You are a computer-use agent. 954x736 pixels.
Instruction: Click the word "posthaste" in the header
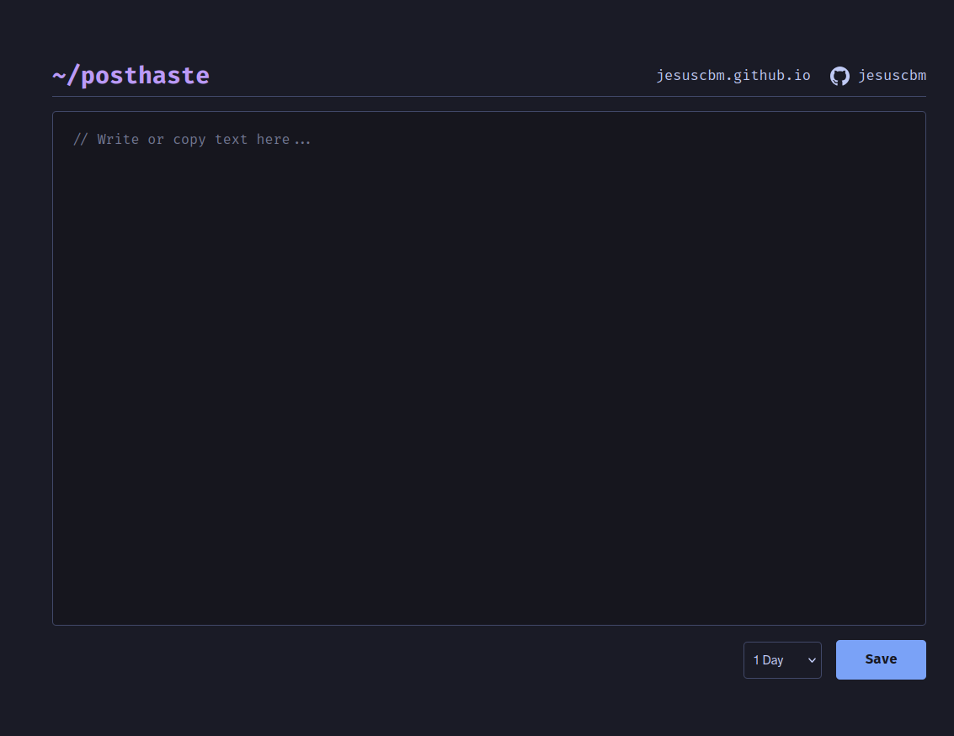145,76
